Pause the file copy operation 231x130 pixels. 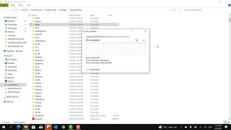click(x=137, y=40)
